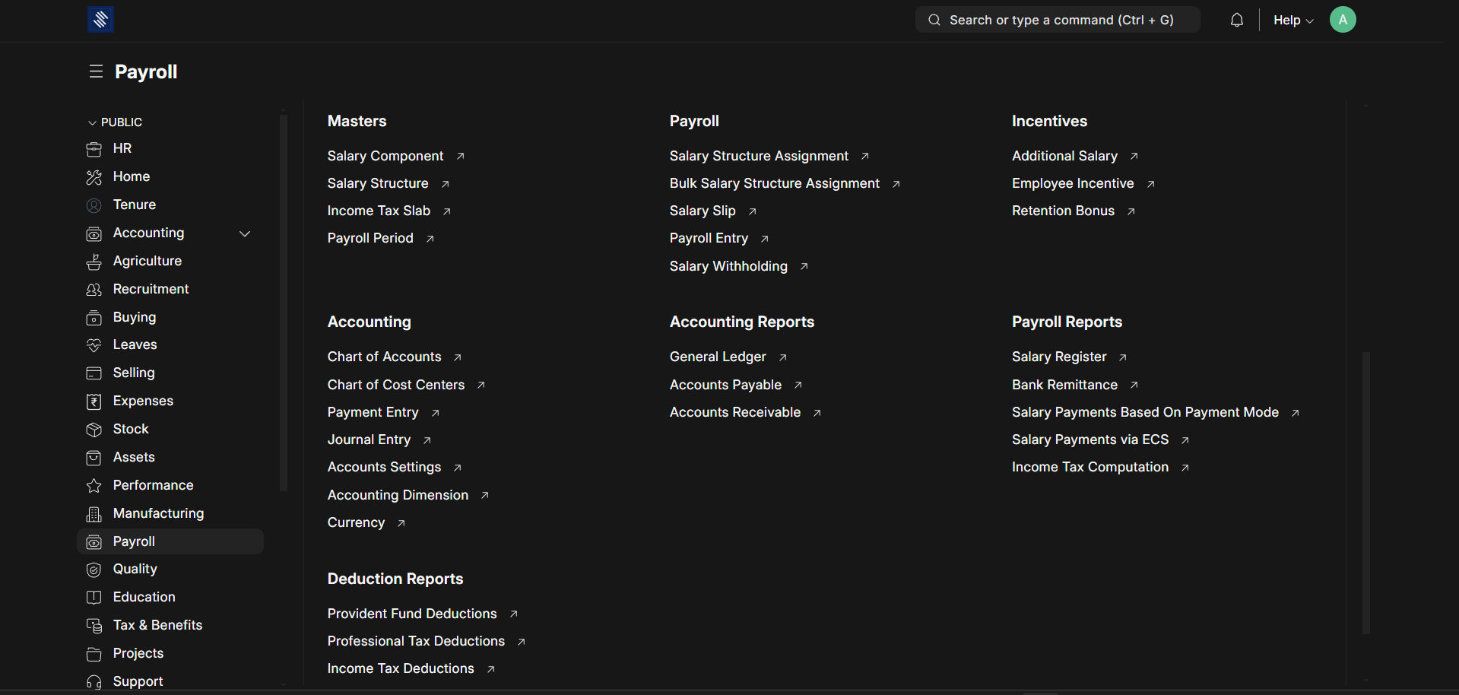Click the Manufacturing building icon in sidebar

pos(94,514)
